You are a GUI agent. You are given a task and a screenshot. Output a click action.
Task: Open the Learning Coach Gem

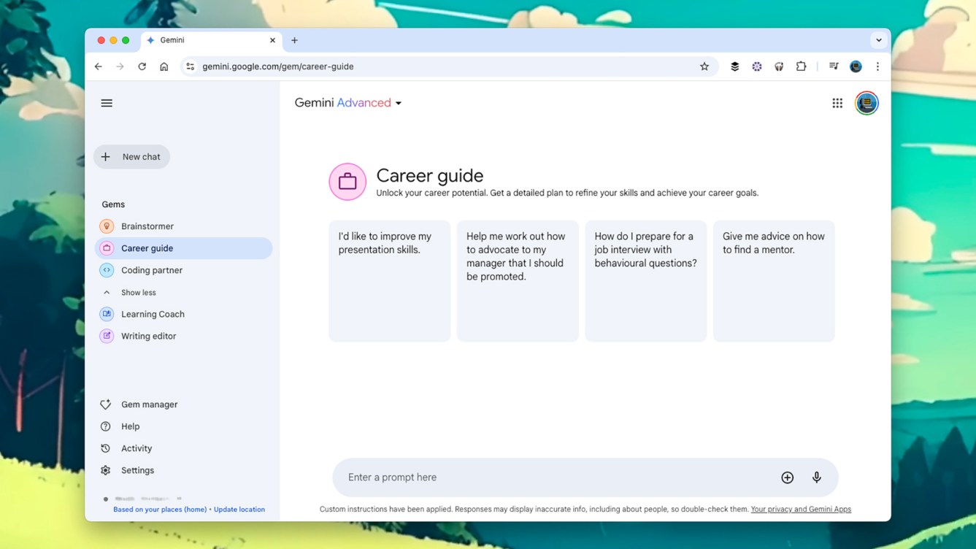tap(153, 314)
